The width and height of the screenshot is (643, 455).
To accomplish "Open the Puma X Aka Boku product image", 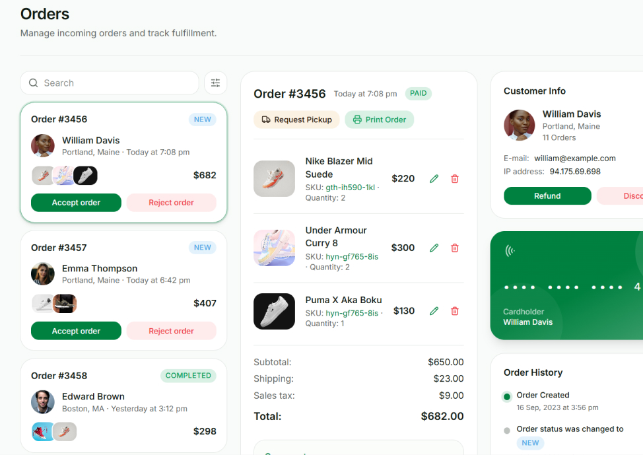I will point(275,311).
